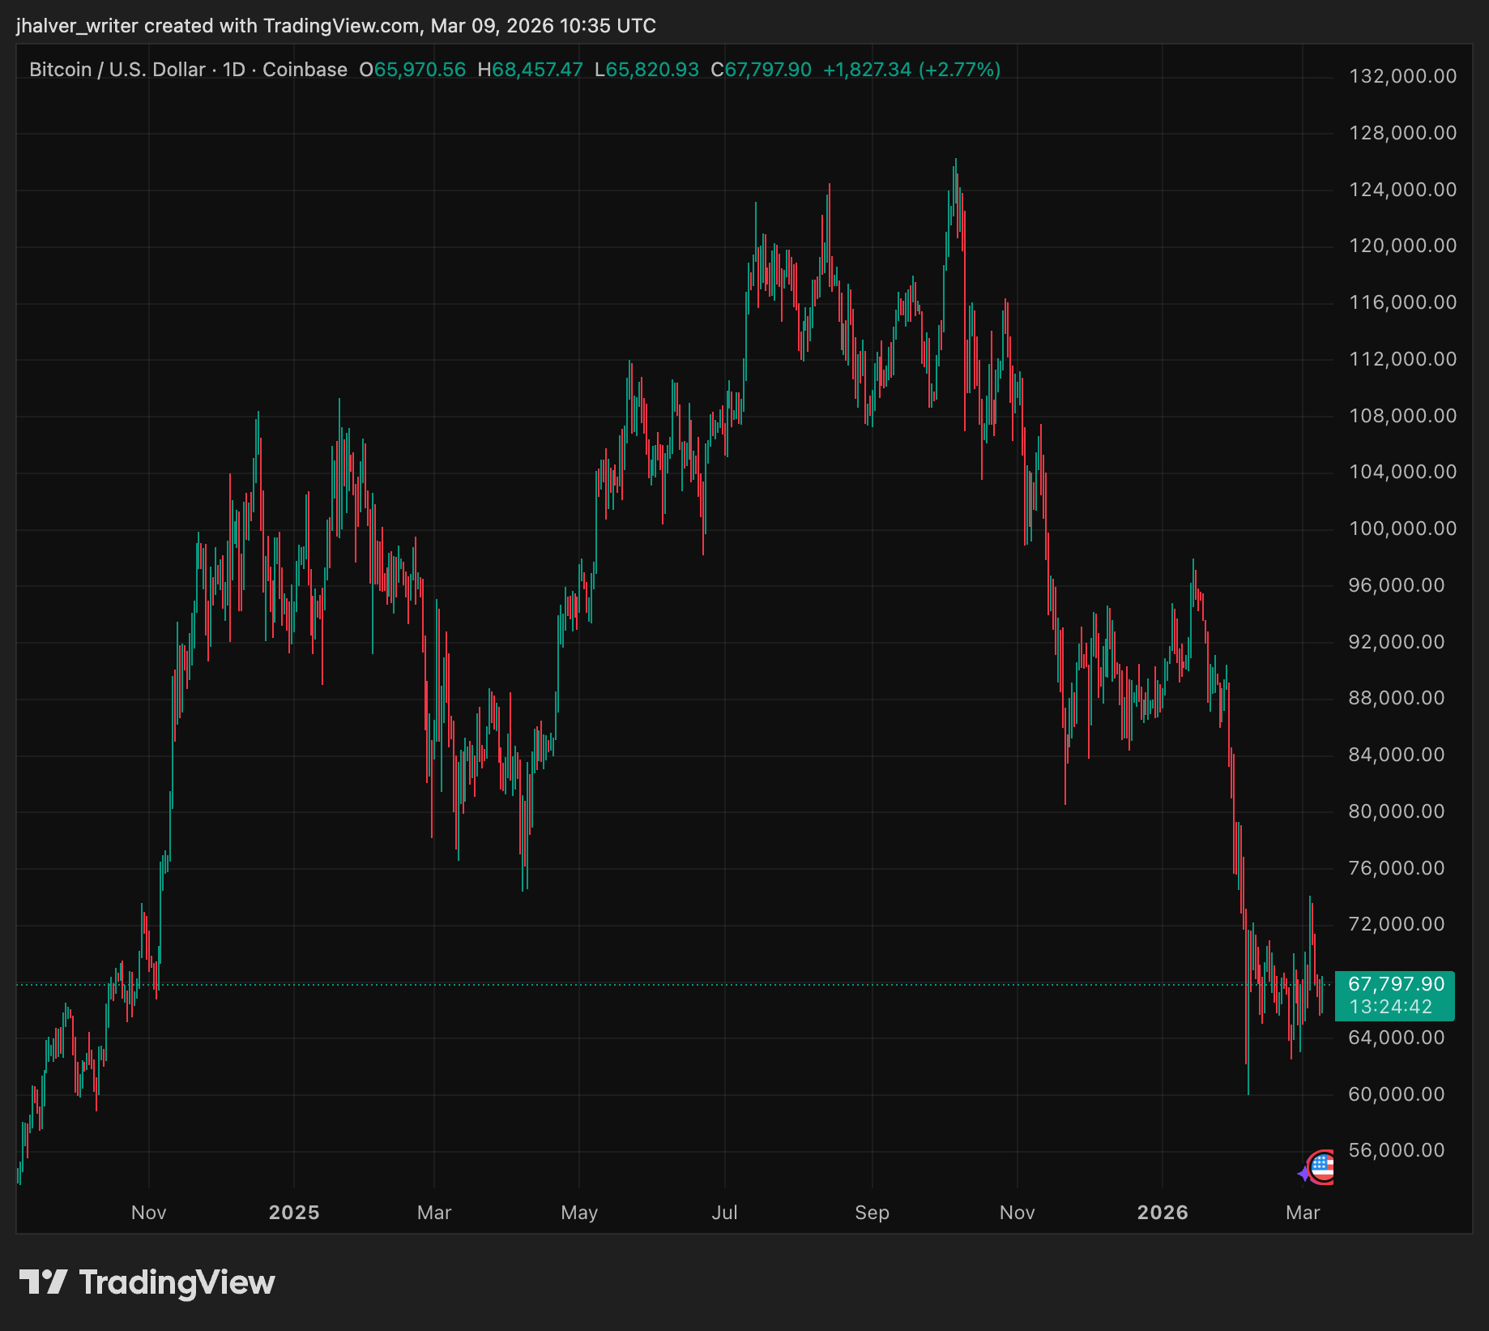
Task: Click the 100,000.00 price scale label
Action: [x=1402, y=529]
